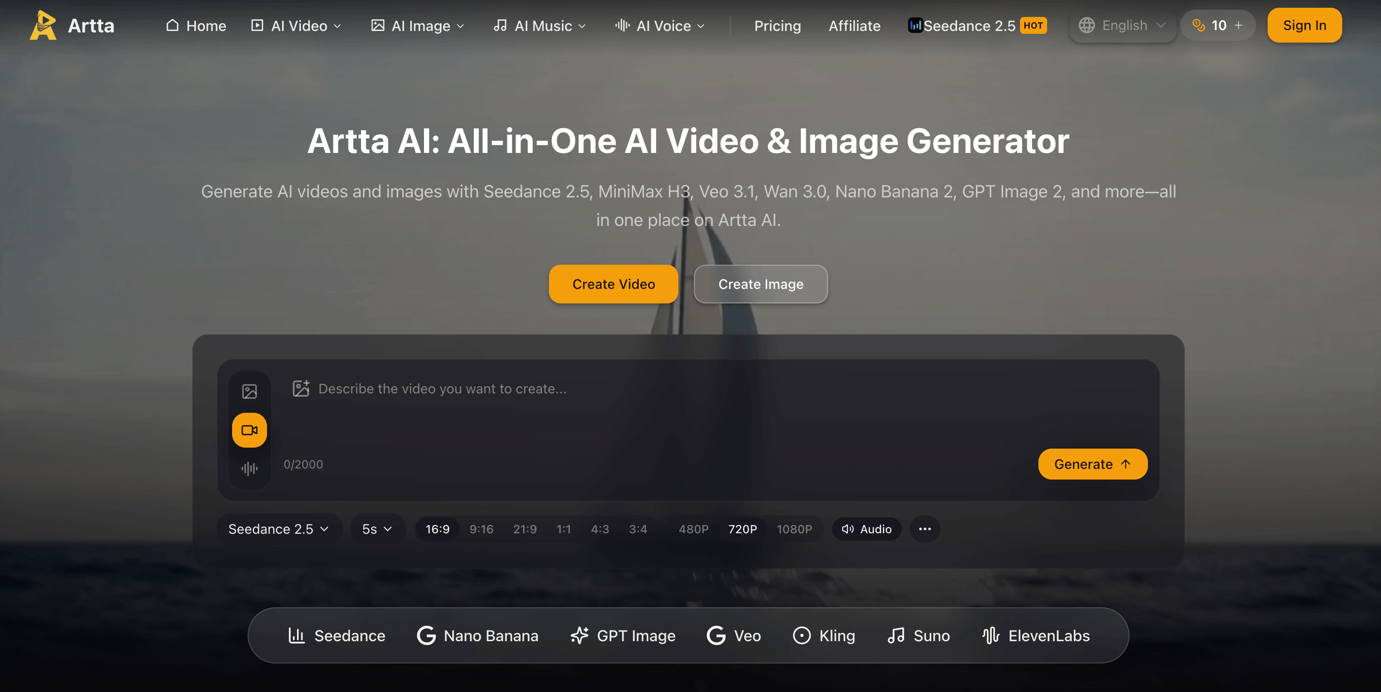
Task: Select the 4:3 aspect ratio
Action: click(600, 529)
